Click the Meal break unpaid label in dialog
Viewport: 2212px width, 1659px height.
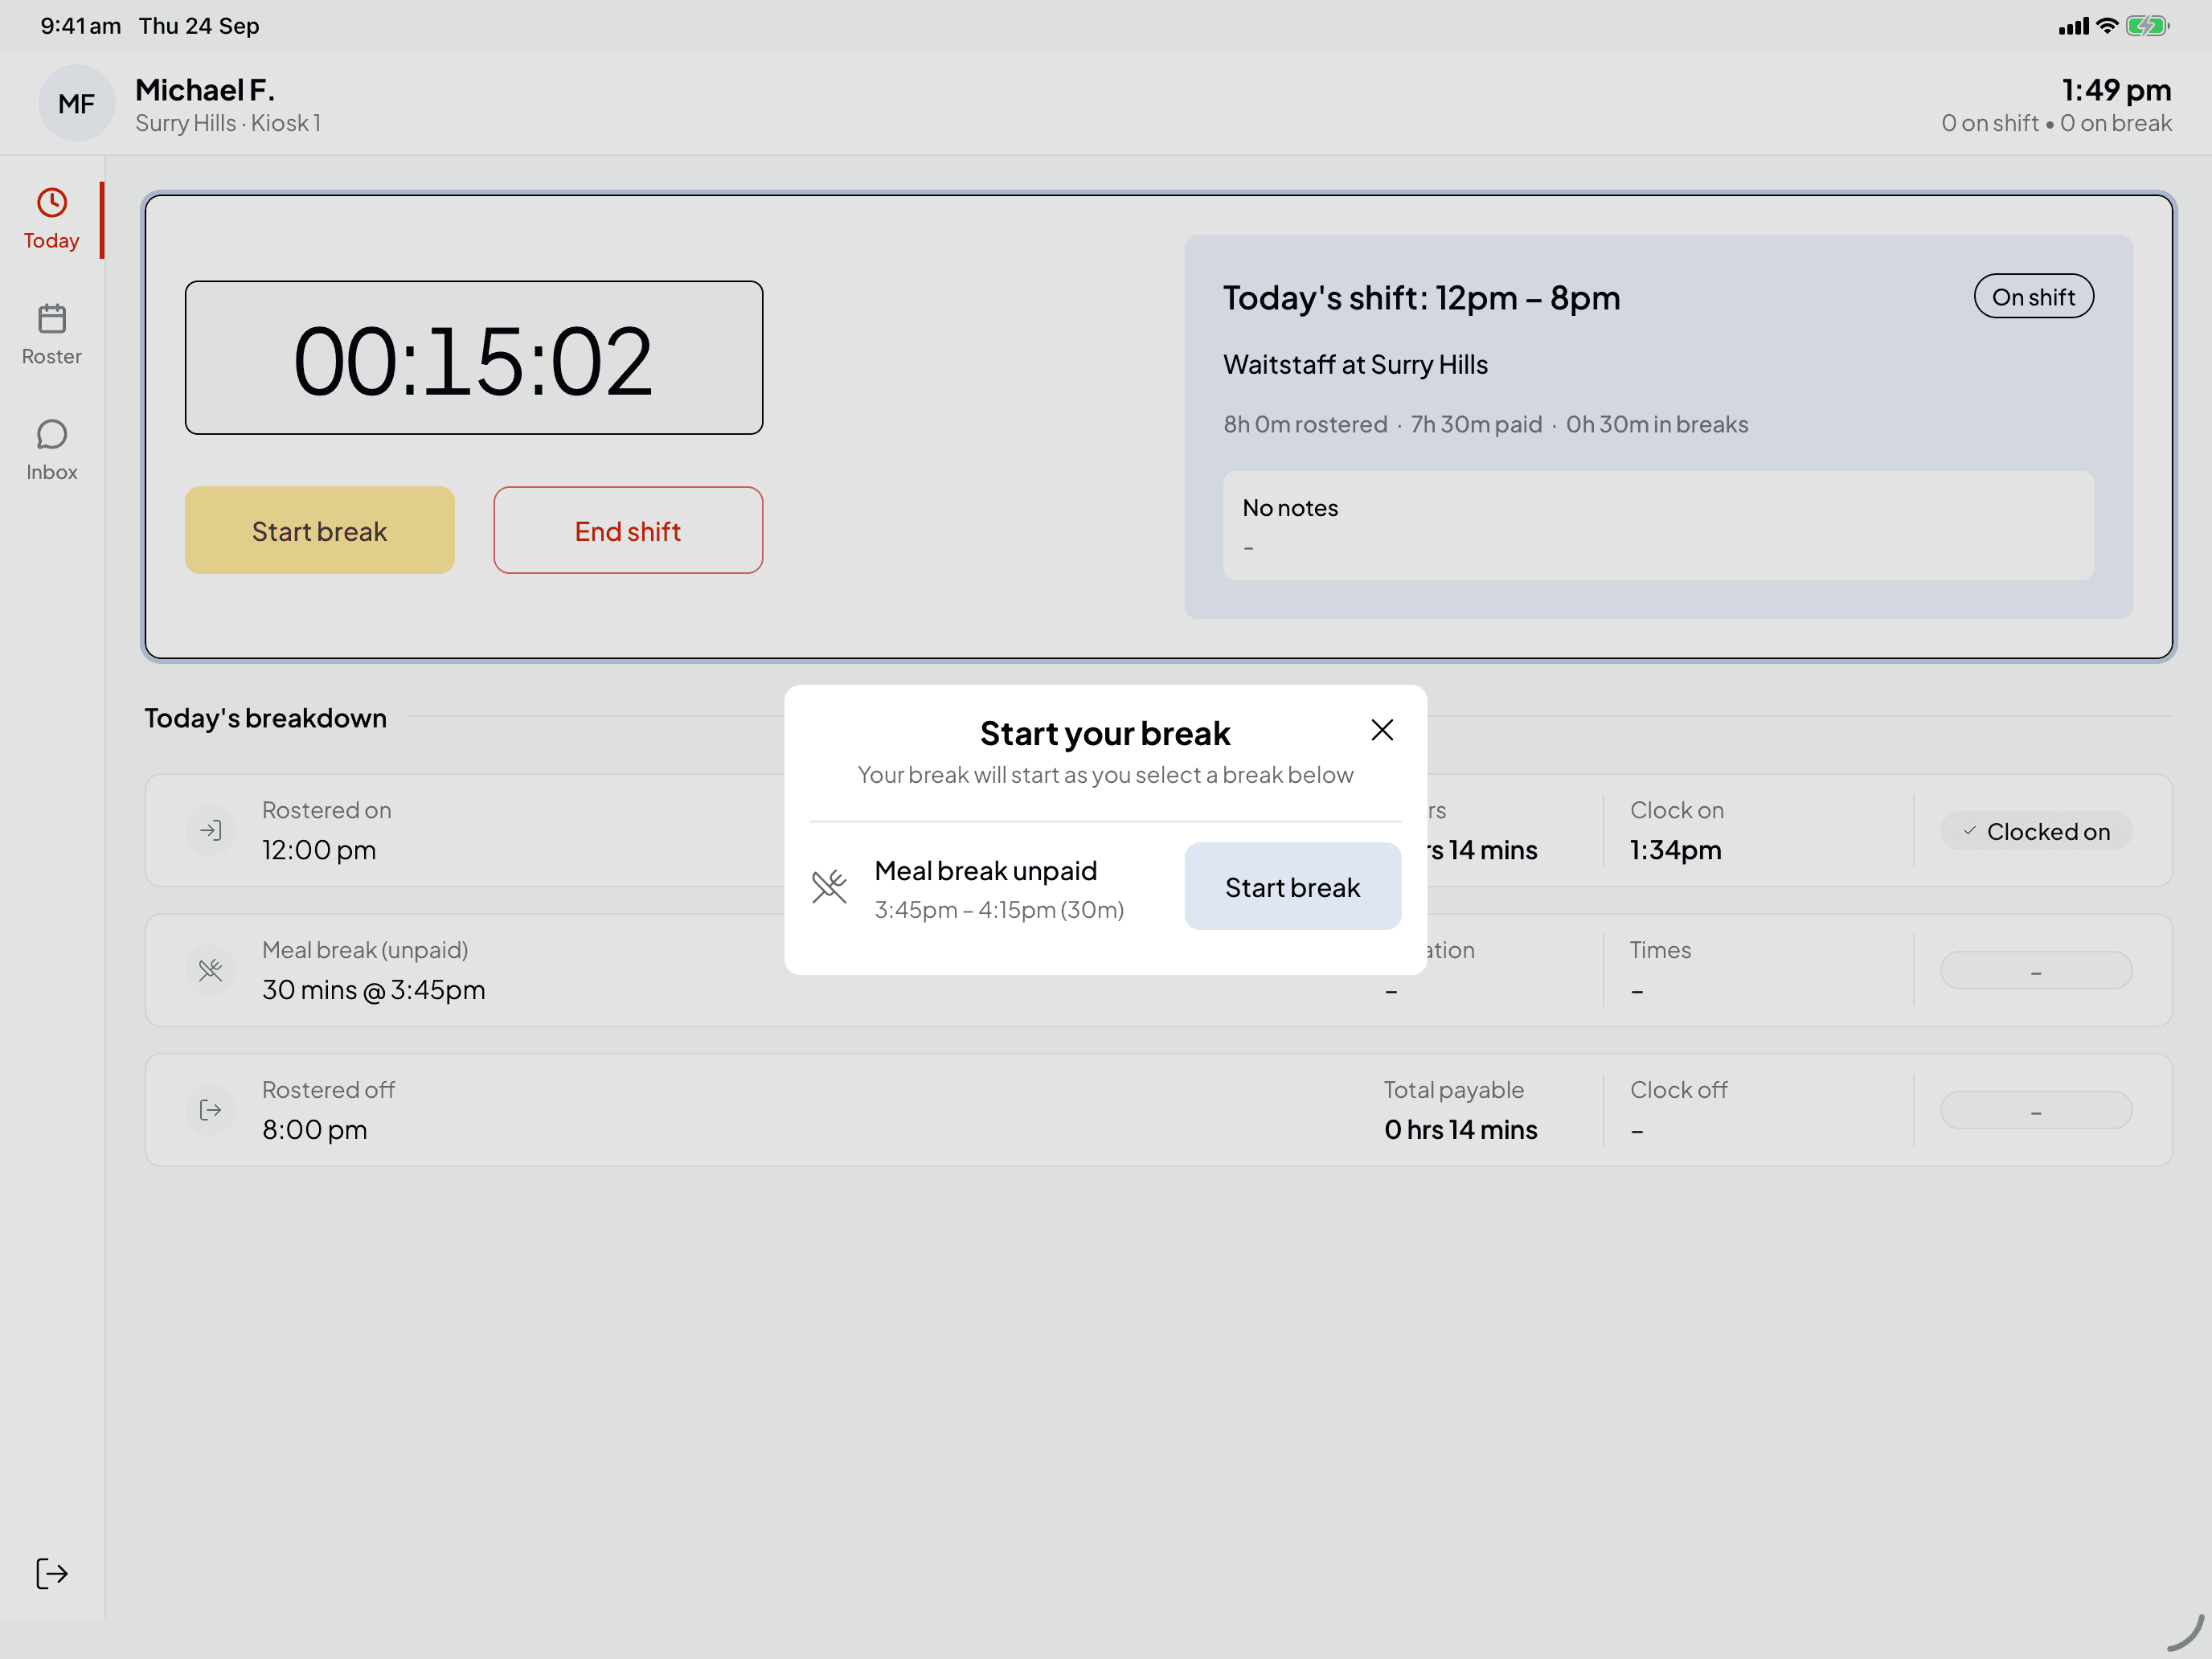tap(985, 871)
